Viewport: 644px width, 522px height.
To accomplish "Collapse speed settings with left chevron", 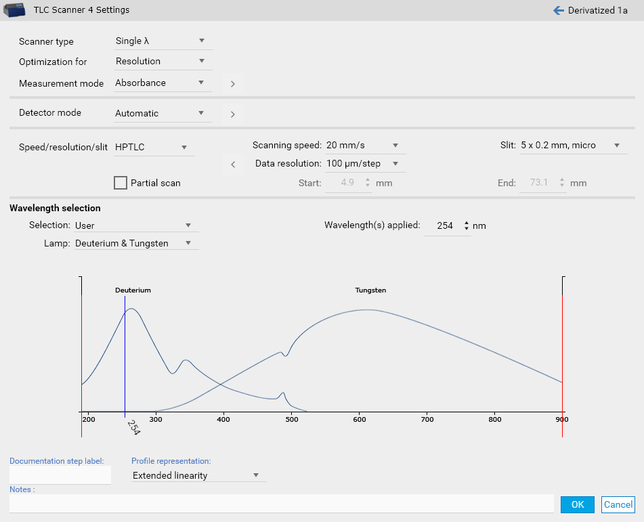I will click(232, 165).
